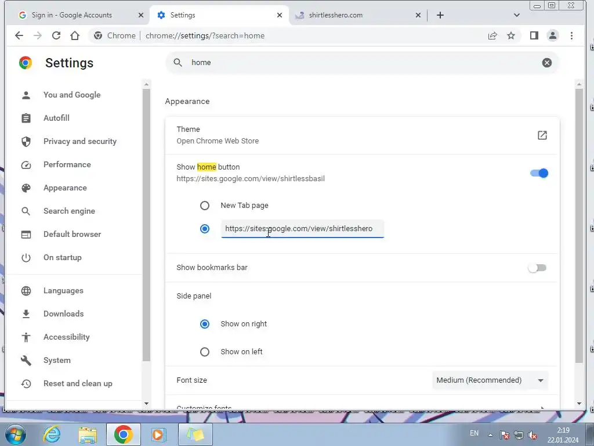Screen dimensions: 594x446
Task: Bookmark this tab with the star icon
Action: [x=511, y=35]
